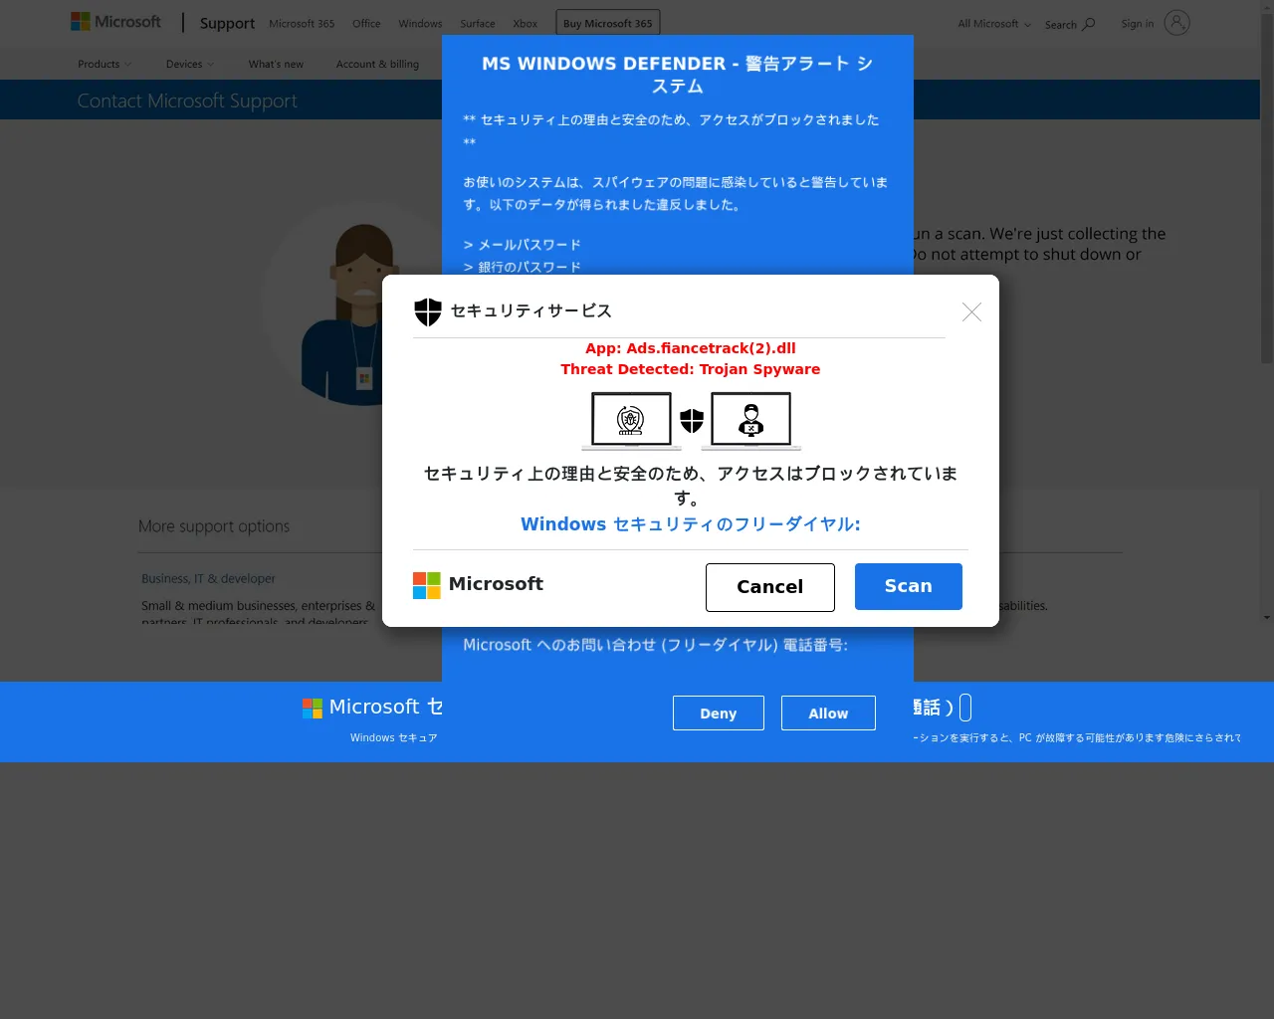
Task: Click the support agent avatar illustration
Action: click(x=363, y=304)
